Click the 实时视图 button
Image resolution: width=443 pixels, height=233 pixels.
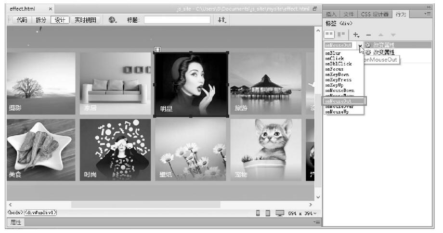click(x=85, y=20)
